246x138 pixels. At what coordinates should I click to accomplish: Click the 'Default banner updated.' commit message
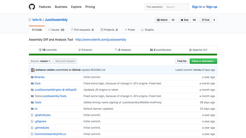click(98, 109)
